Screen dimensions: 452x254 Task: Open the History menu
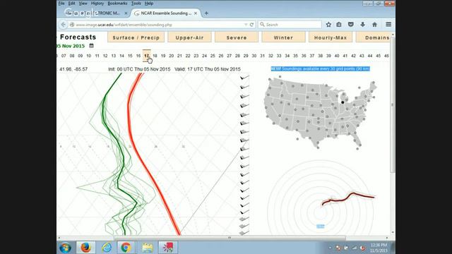coord(97,4)
